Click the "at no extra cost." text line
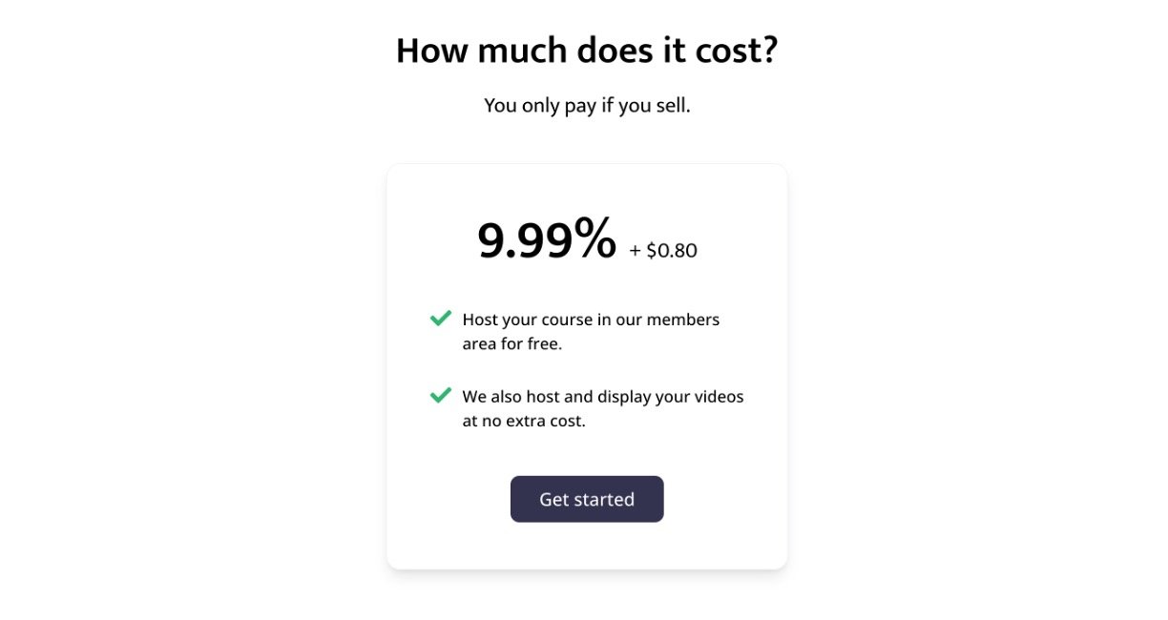This screenshot has width=1168, height=620. click(524, 421)
